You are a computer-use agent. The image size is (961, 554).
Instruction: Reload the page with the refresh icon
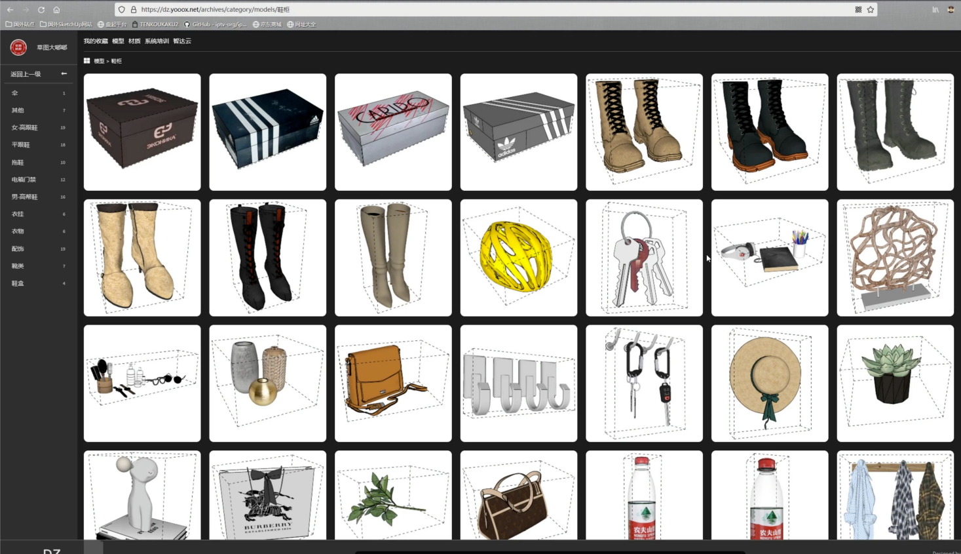click(41, 10)
